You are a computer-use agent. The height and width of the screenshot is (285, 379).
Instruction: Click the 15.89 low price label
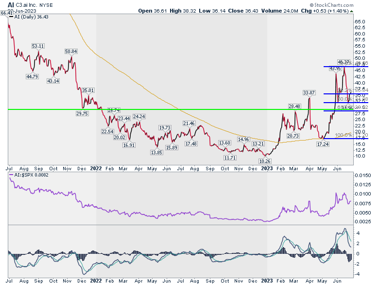pos(172,147)
